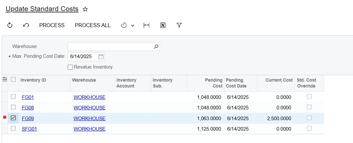Open the calendar date picker icon

tap(101, 56)
